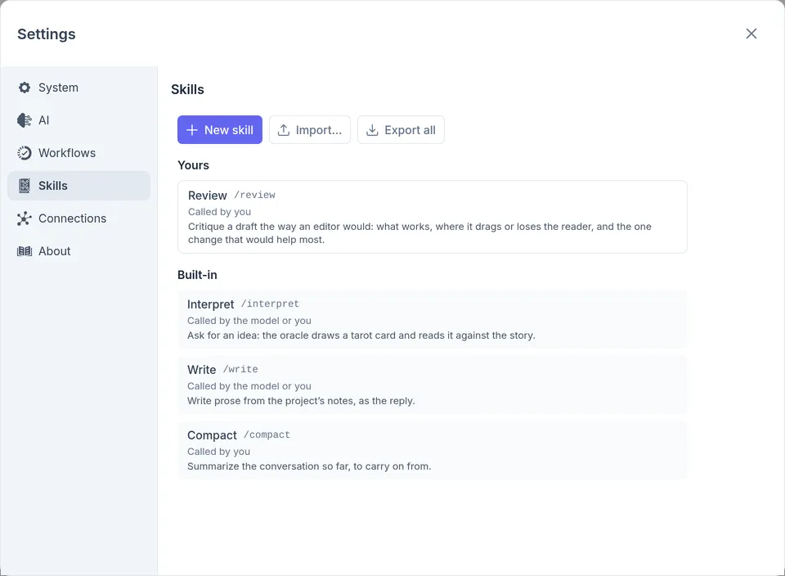Select the Interpret built-in skill
785x576 pixels.
click(432, 319)
